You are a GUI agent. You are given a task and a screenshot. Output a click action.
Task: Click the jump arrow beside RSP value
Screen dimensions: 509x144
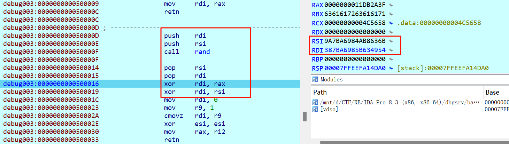point(391,68)
